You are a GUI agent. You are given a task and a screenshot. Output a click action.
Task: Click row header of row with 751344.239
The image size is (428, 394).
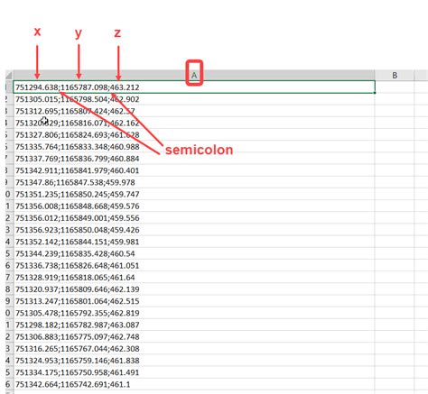click(9, 253)
